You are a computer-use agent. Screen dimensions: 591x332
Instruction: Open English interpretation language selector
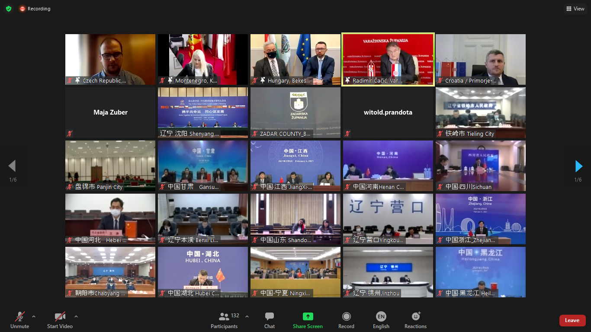(381, 320)
